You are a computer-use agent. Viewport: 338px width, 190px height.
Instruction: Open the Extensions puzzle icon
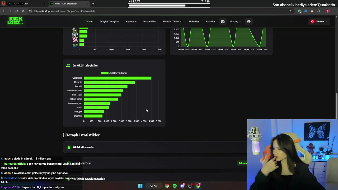318,11
